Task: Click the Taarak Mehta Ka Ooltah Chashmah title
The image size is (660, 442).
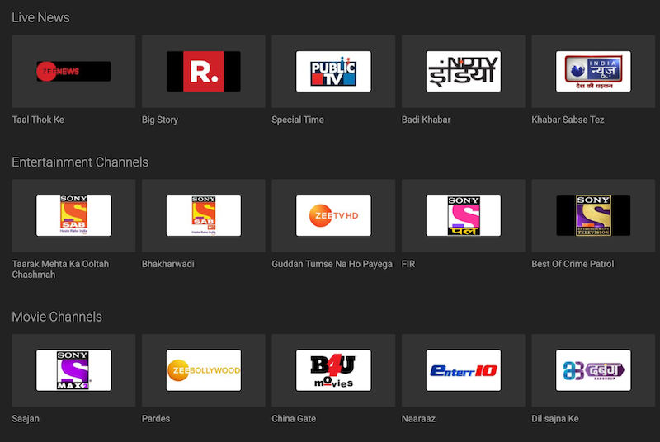Action: coord(60,269)
